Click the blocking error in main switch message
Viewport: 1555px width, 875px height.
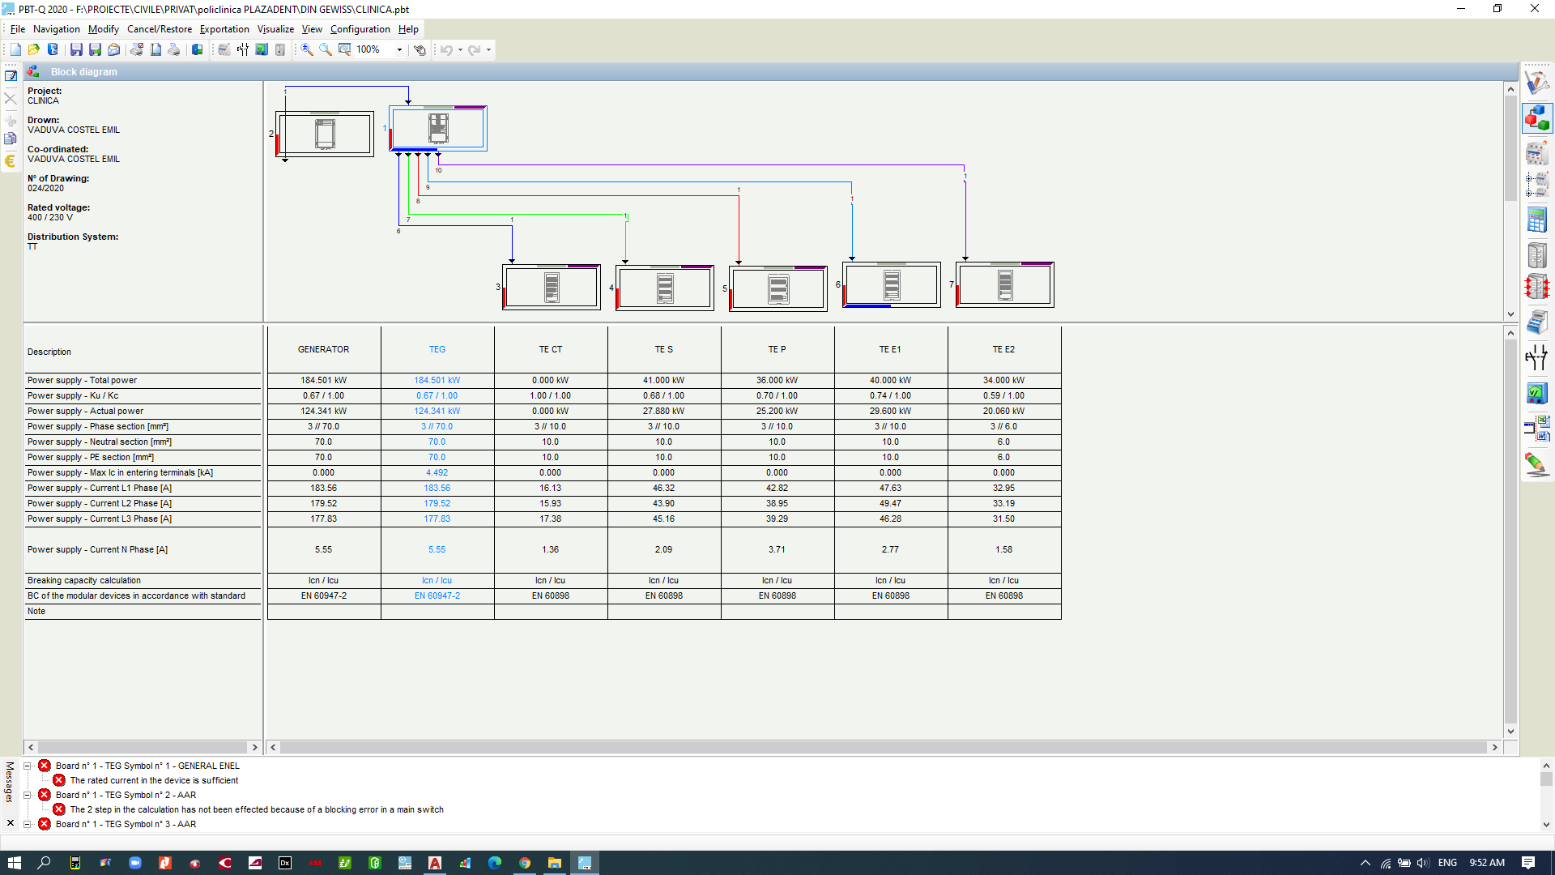click(x=257, y=809)
